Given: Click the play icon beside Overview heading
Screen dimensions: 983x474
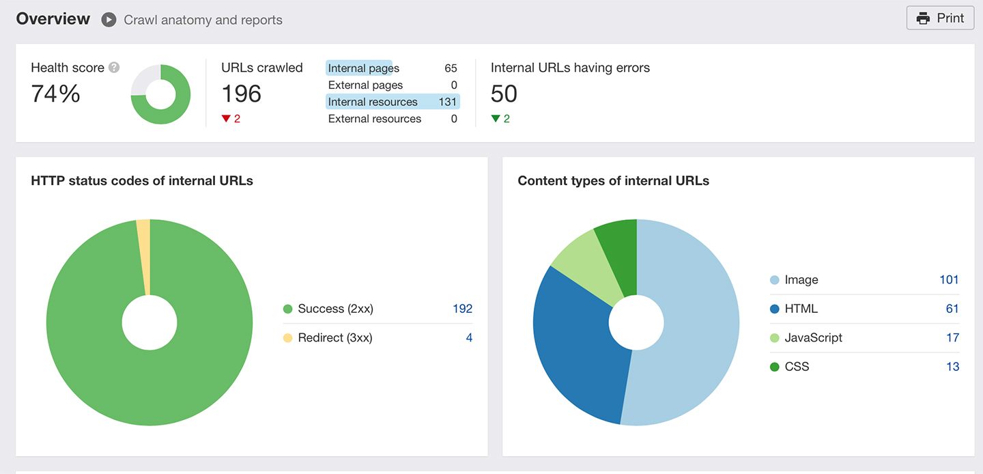Looking at the screenshot, I should 108,20.
